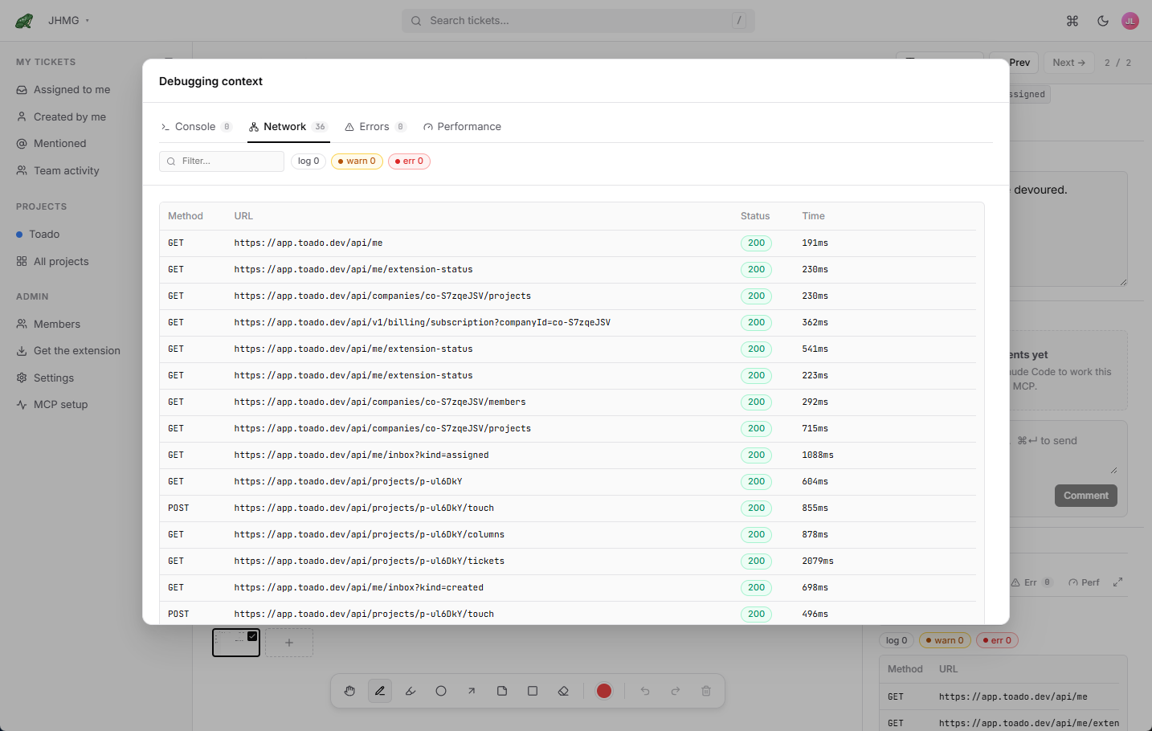1152x731 pixels.
Task: Switch to the Performance tab
Action: point(463,127)
